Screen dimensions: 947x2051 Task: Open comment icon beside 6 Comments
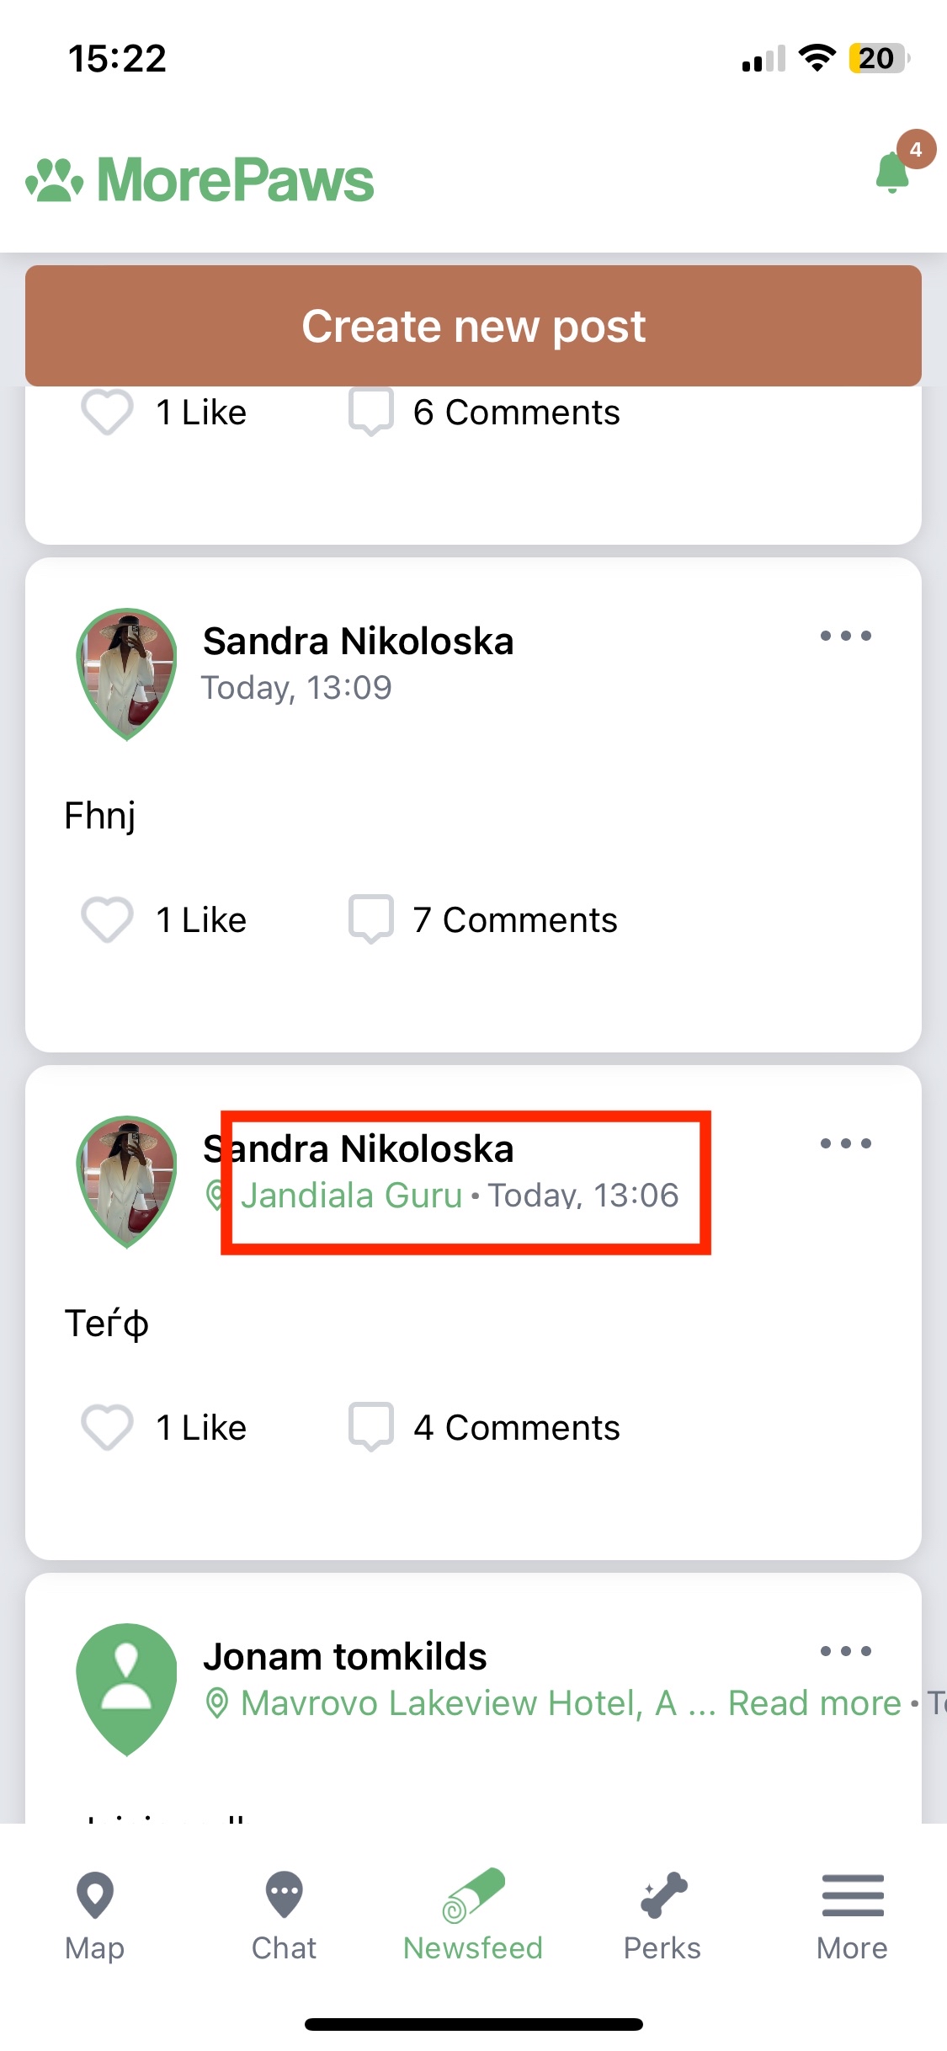click(371, 412)
